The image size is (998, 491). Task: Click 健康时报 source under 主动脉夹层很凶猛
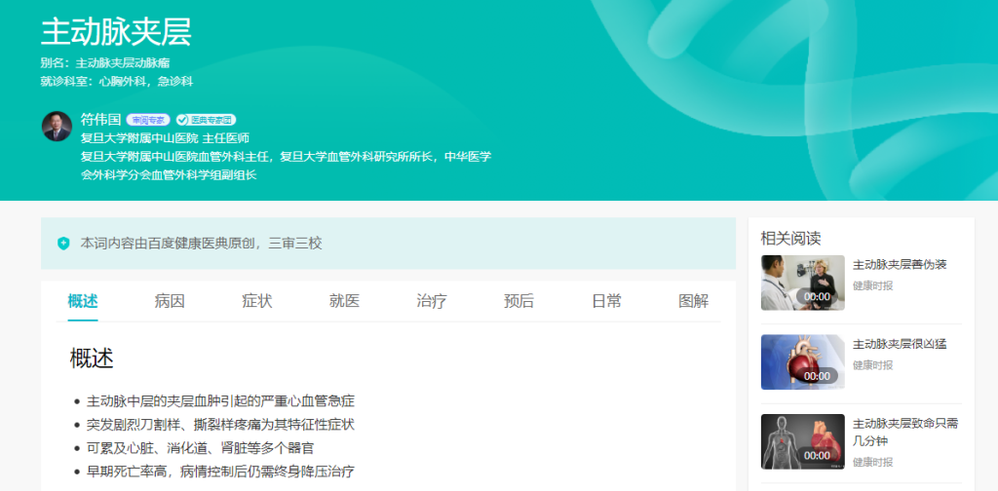point(872,365)
